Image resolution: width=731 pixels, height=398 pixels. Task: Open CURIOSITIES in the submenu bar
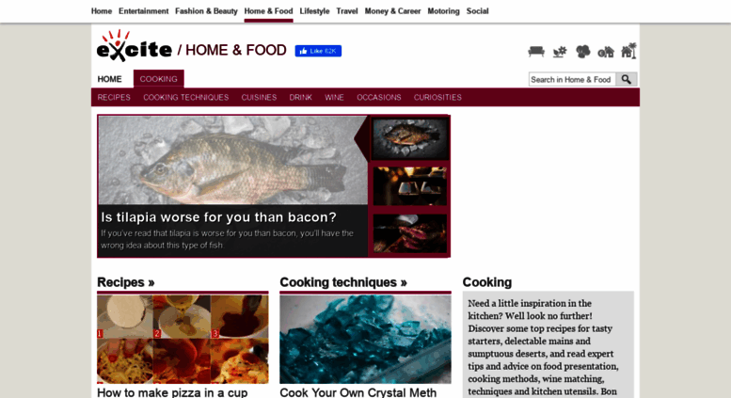[437, 98]
